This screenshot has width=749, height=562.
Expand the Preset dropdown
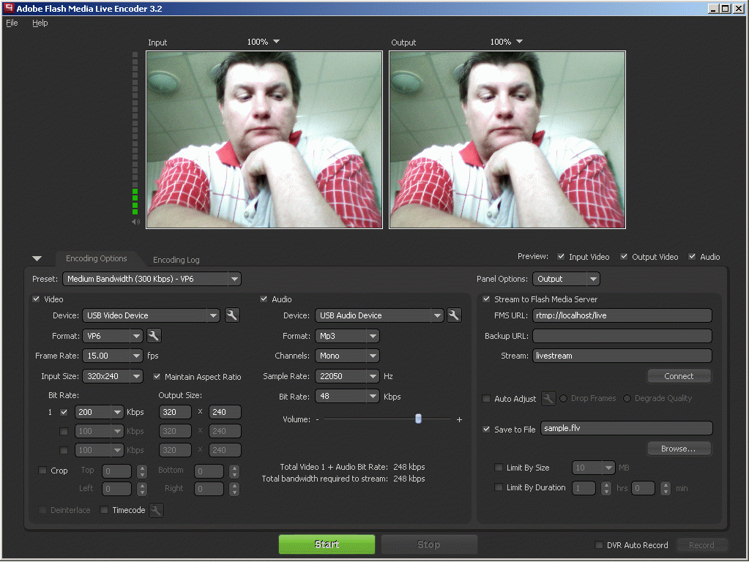pos(234,279)
